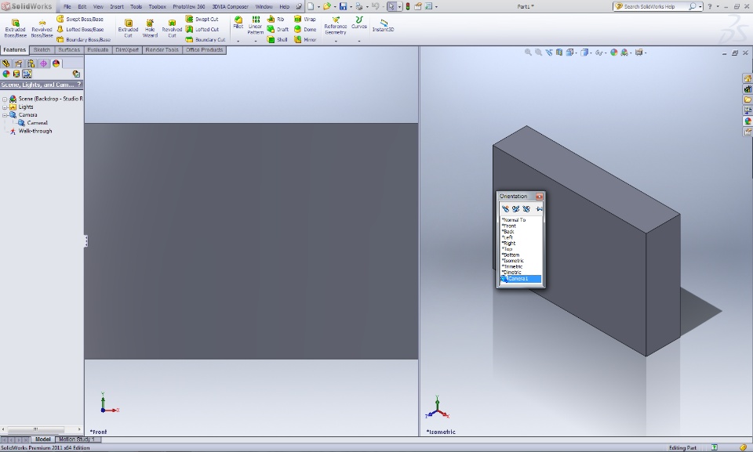Open the Curves dropdown arrow
This screenshot has width=753, height=452.
coord(358,42)
